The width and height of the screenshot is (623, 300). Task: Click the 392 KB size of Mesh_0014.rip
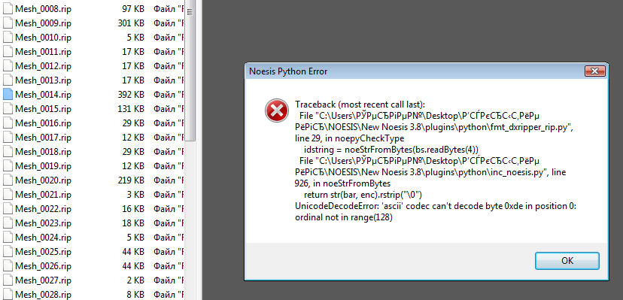(131, 95)
